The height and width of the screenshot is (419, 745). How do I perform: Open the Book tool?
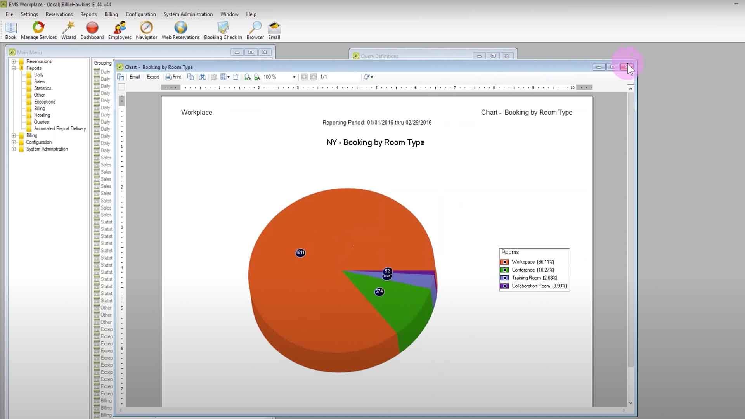point(10,30)
